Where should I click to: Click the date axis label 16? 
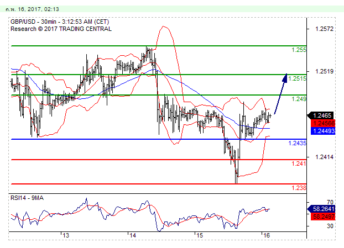click(267, 235)
